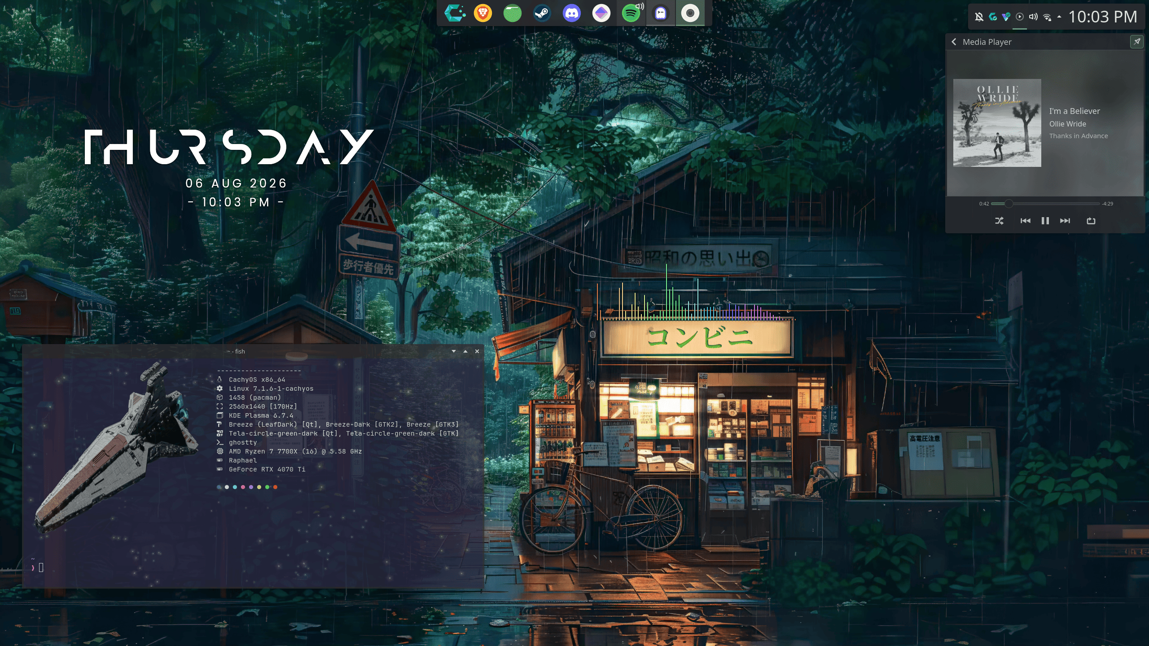Click the terminal prompt cursor
The height and width of the screenshot is (646, 1149).
(41, 567)
